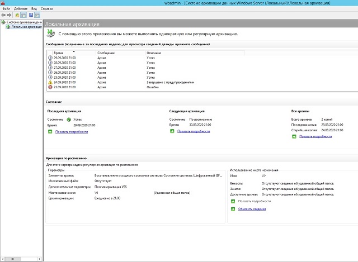Click the Отсутствует excluded files value
This screenshot has height=262, width=358.
(103, 181)
